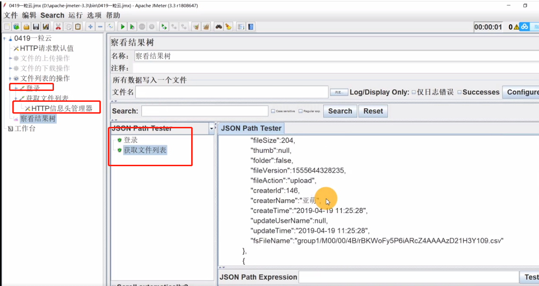Click the Reset search broom icon
Viewport: 539px width, 286px height.
[x=228, y=27]
